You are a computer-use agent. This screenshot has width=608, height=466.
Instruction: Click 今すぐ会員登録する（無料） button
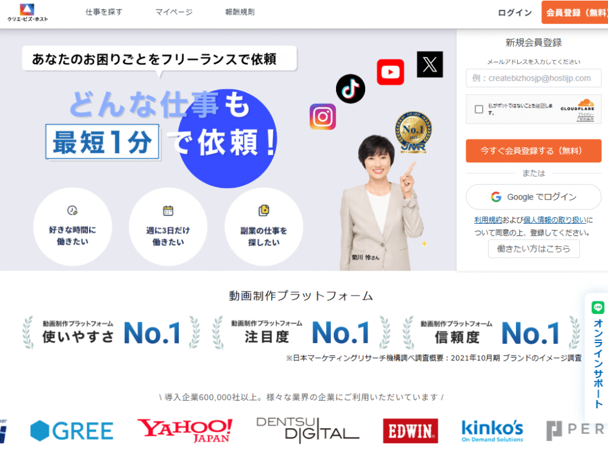(x=534, y=151)
